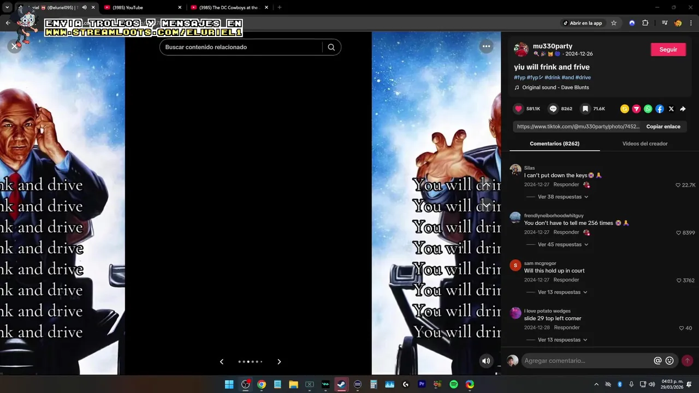Open Premiere Pro from the taskbar

422,384
